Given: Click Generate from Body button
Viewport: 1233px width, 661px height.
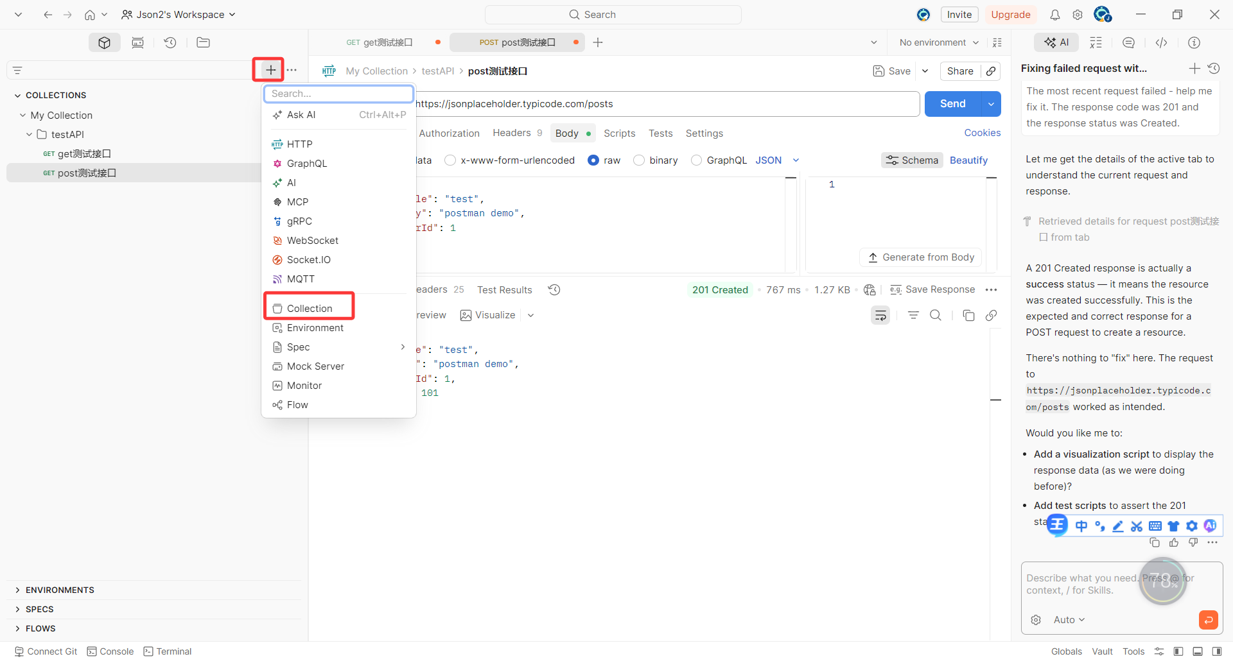Looking at the screenshot, I should point(921,257).
